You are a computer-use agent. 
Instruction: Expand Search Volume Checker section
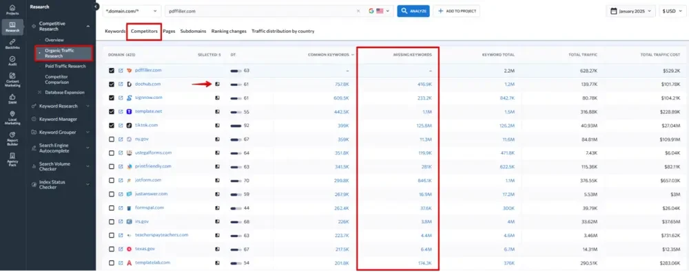88,166
